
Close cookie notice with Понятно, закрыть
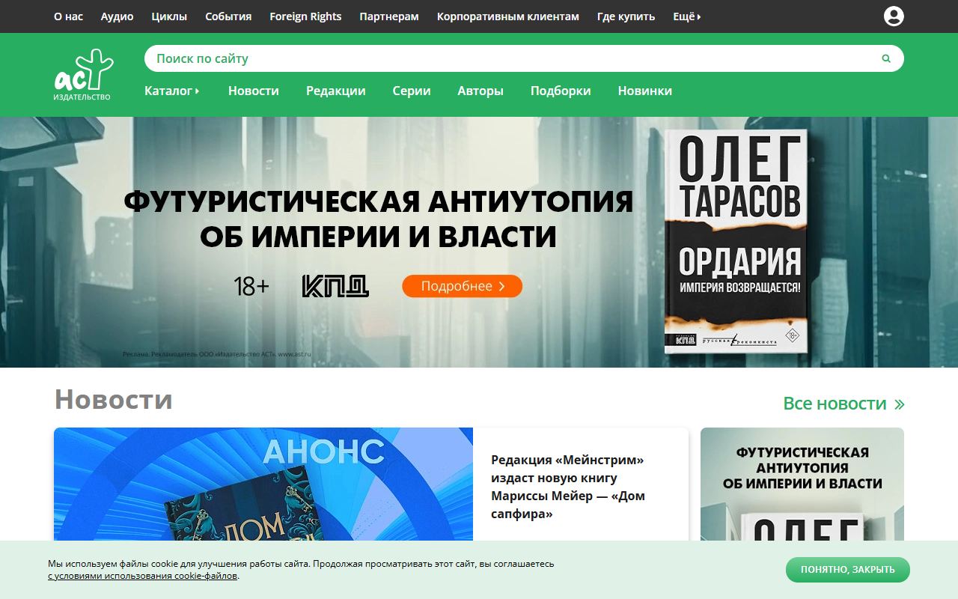(x=848, y=570)
